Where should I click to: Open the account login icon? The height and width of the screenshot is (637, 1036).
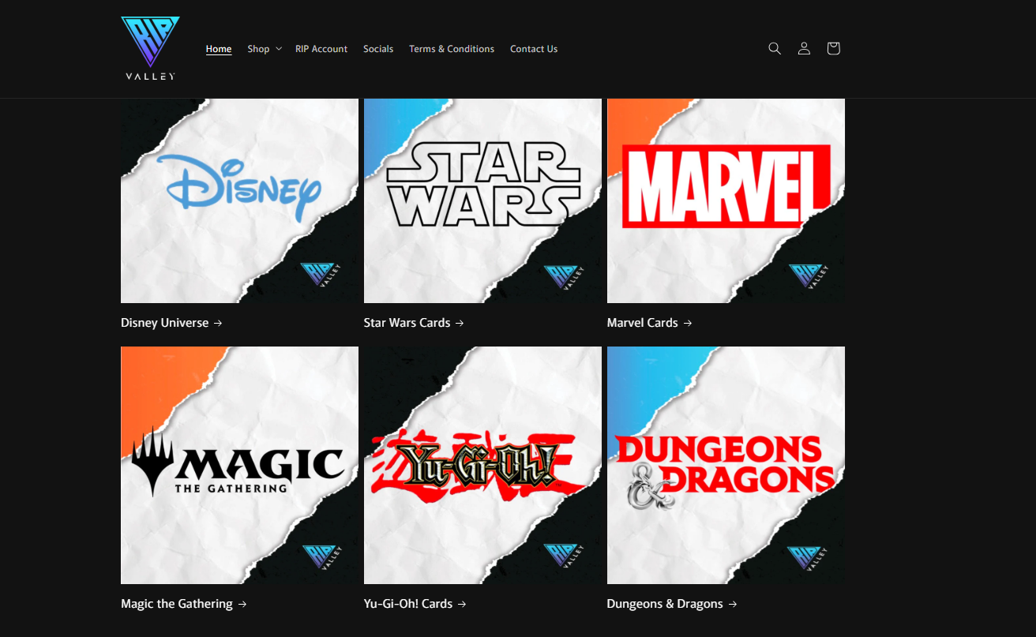804,49
